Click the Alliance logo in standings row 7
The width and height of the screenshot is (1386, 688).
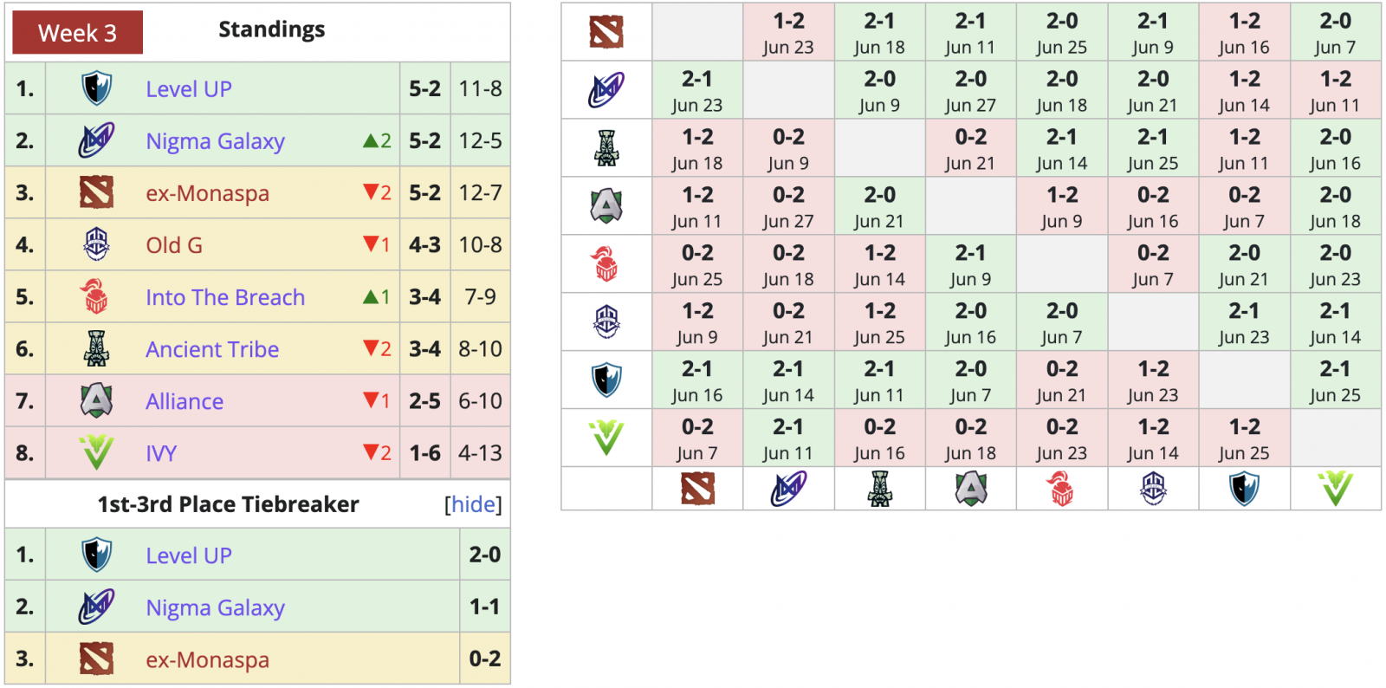(96, 401)
